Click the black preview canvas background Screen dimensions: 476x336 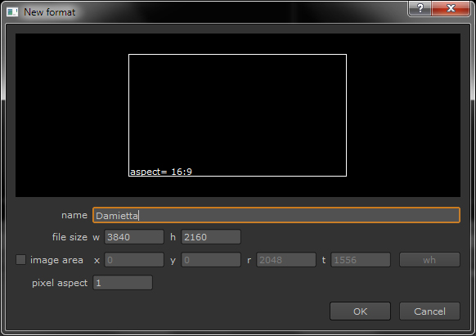[x=404, y=115]
